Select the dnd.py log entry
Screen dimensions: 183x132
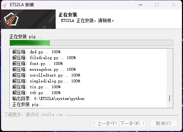pos(36,52)
